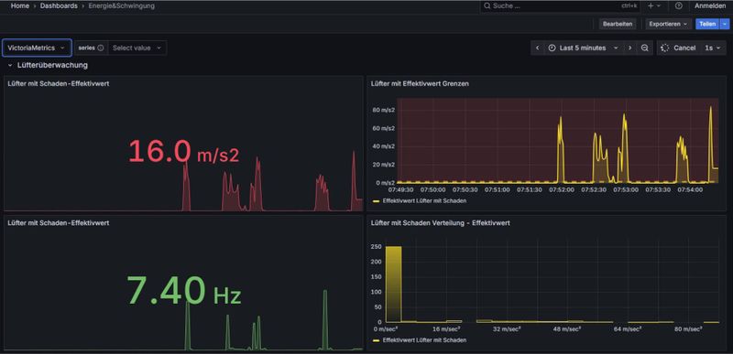
Task: Open the 'Last 5 minutes' time picker
Action: click(x=584, y=48)
